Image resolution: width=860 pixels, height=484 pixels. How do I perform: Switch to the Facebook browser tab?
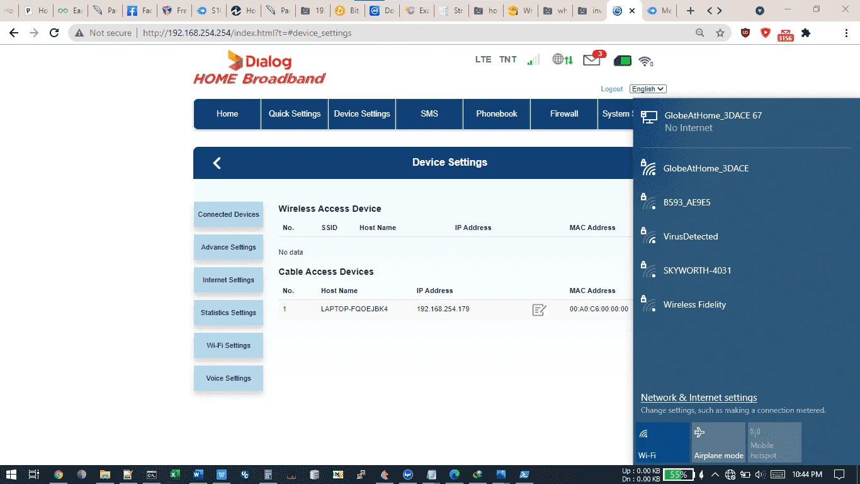139,11
